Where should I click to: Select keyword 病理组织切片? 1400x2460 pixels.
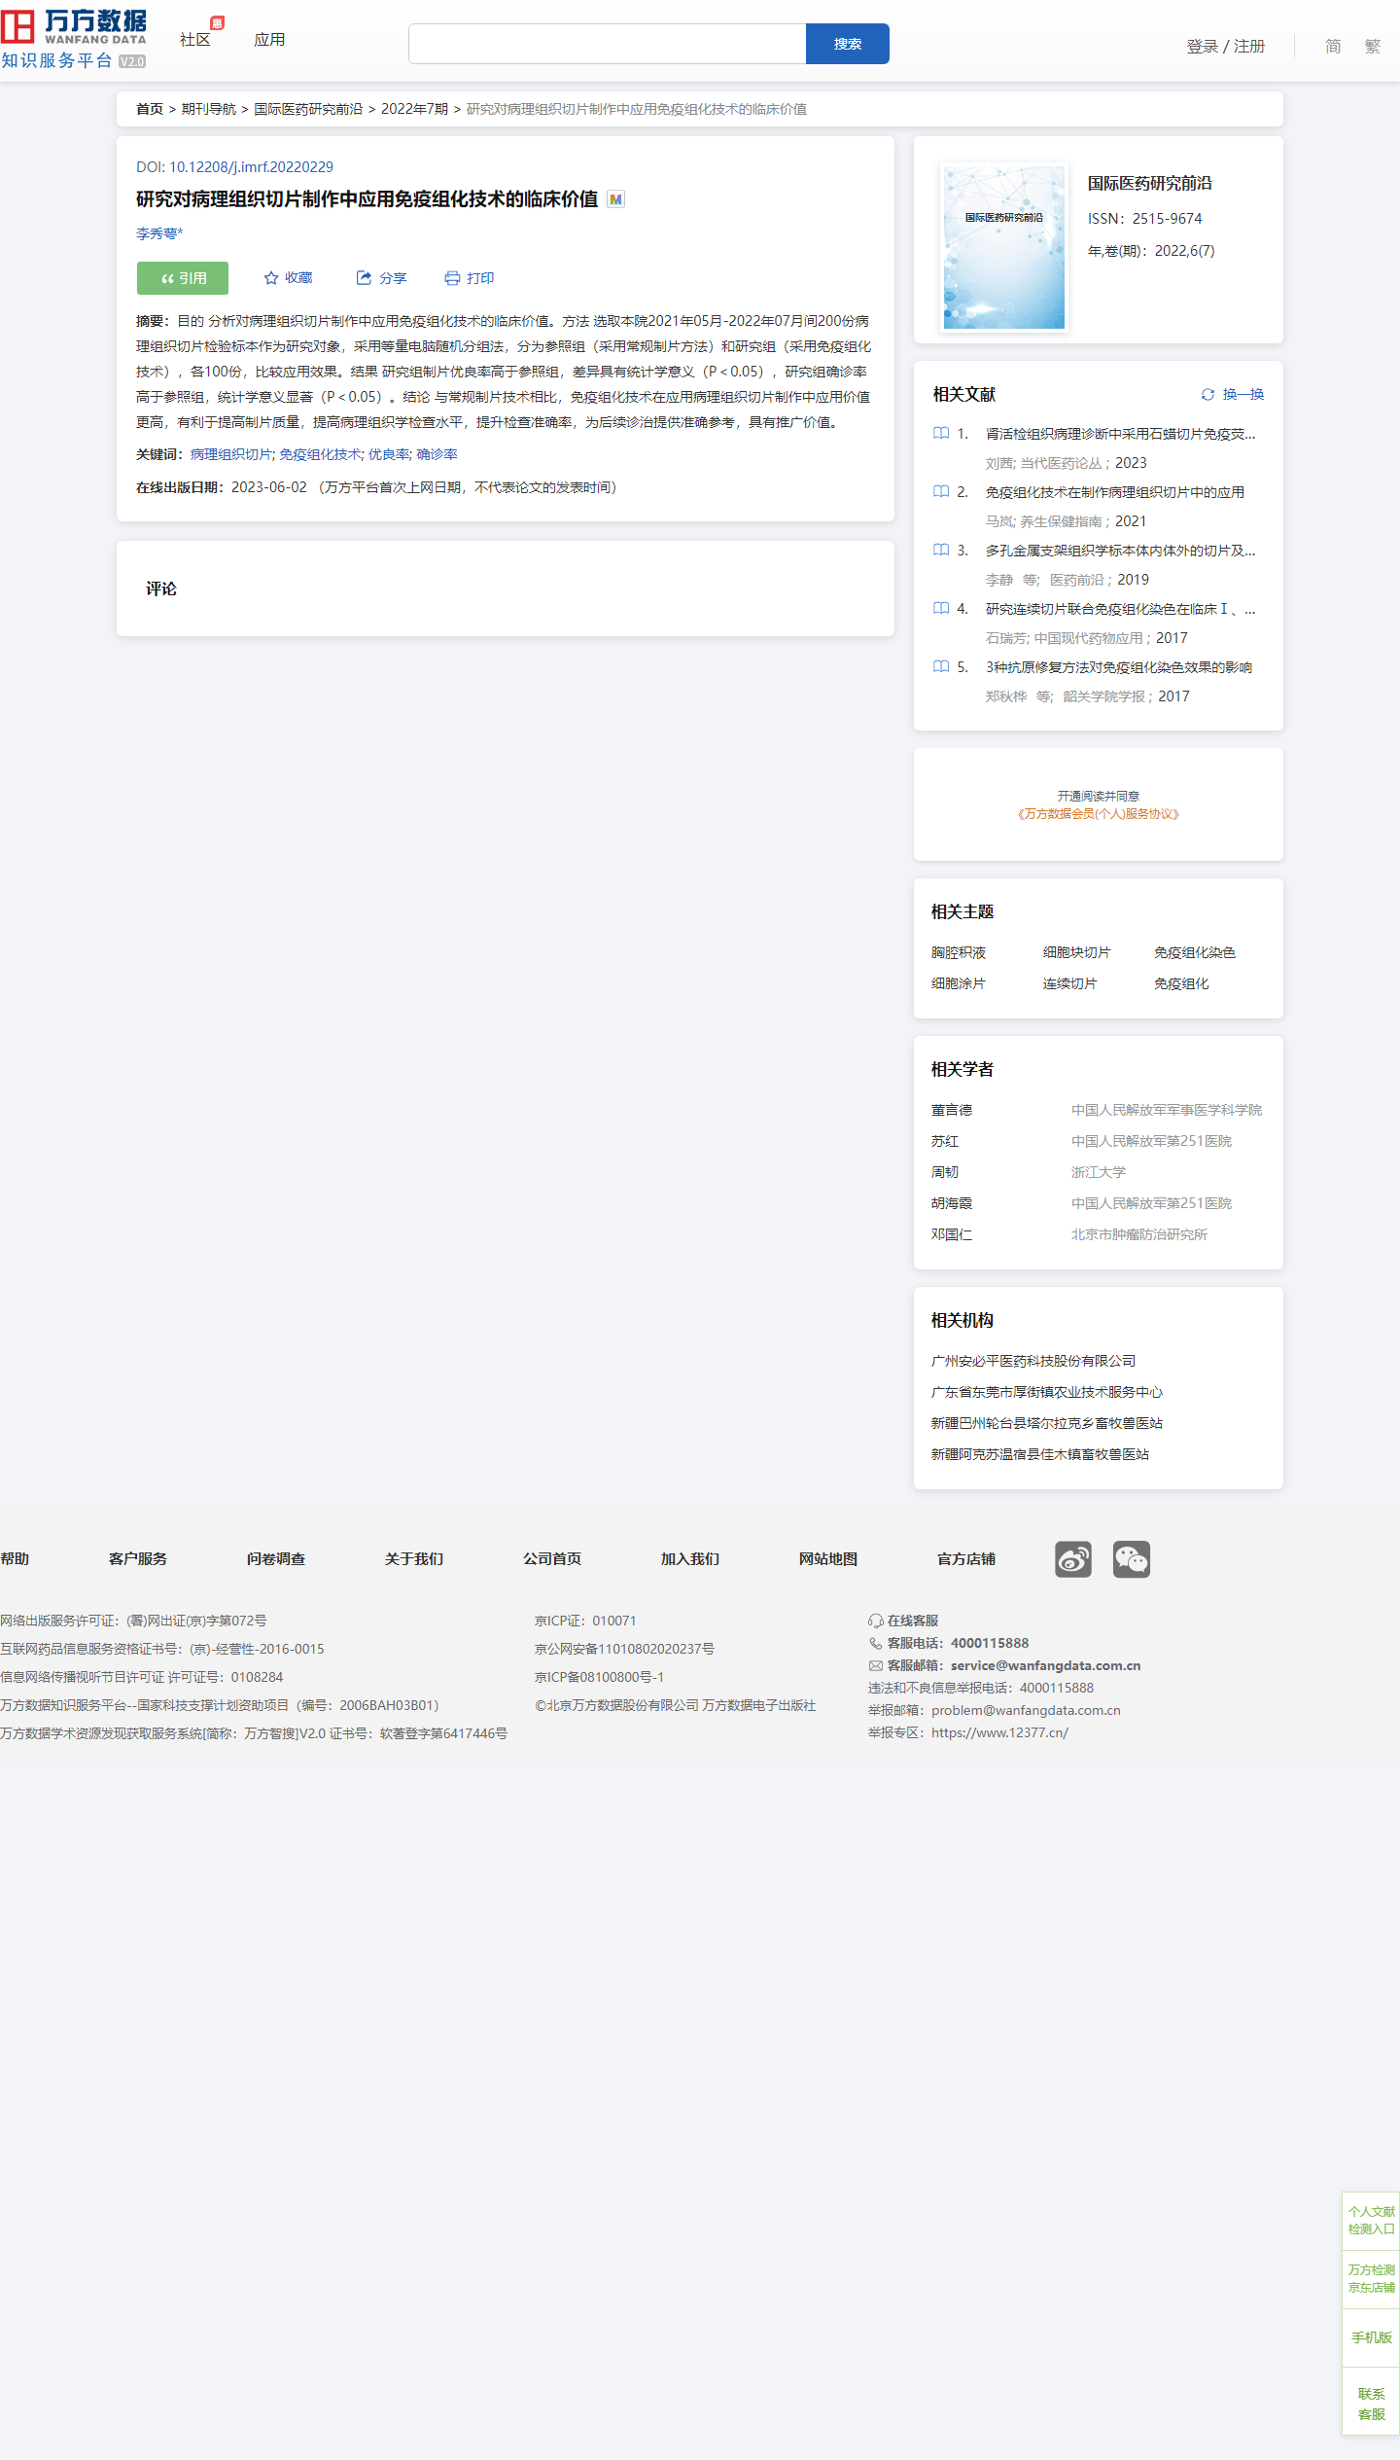pyautogui.click(x=231, y=454)
